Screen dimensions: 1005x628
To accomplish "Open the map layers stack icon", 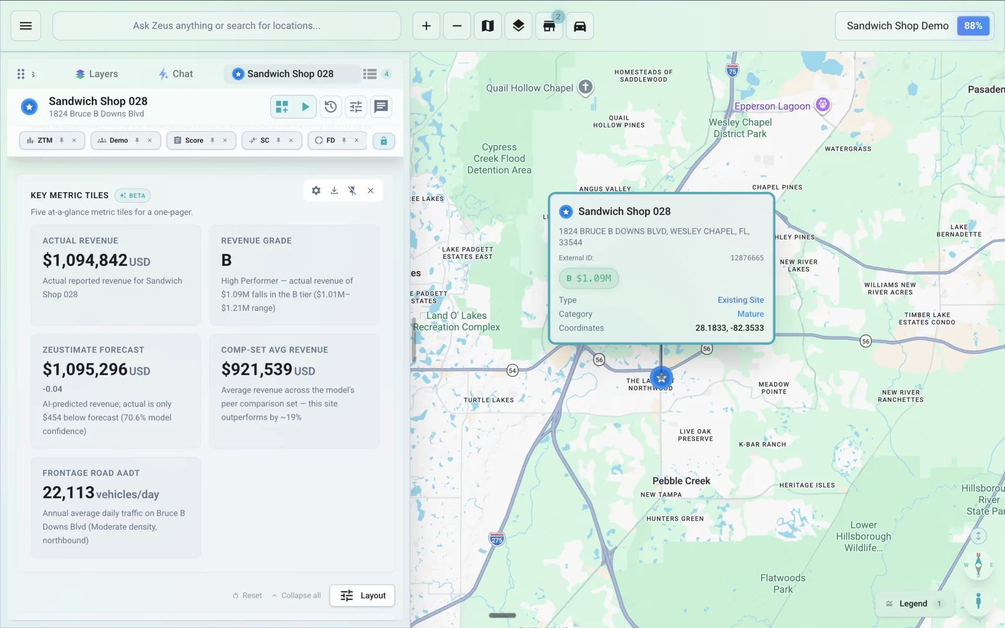I will pyautogui.click(x=518, y=26).
